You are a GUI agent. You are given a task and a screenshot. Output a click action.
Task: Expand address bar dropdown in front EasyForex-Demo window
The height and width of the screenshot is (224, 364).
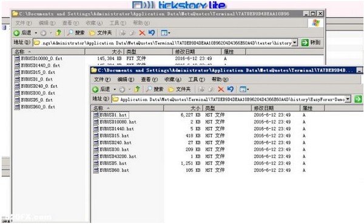click(348, 99)
